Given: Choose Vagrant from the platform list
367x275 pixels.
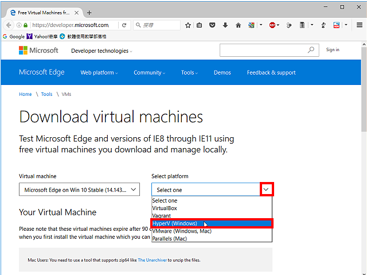Looking at the screenshot, I should [212, 215].
